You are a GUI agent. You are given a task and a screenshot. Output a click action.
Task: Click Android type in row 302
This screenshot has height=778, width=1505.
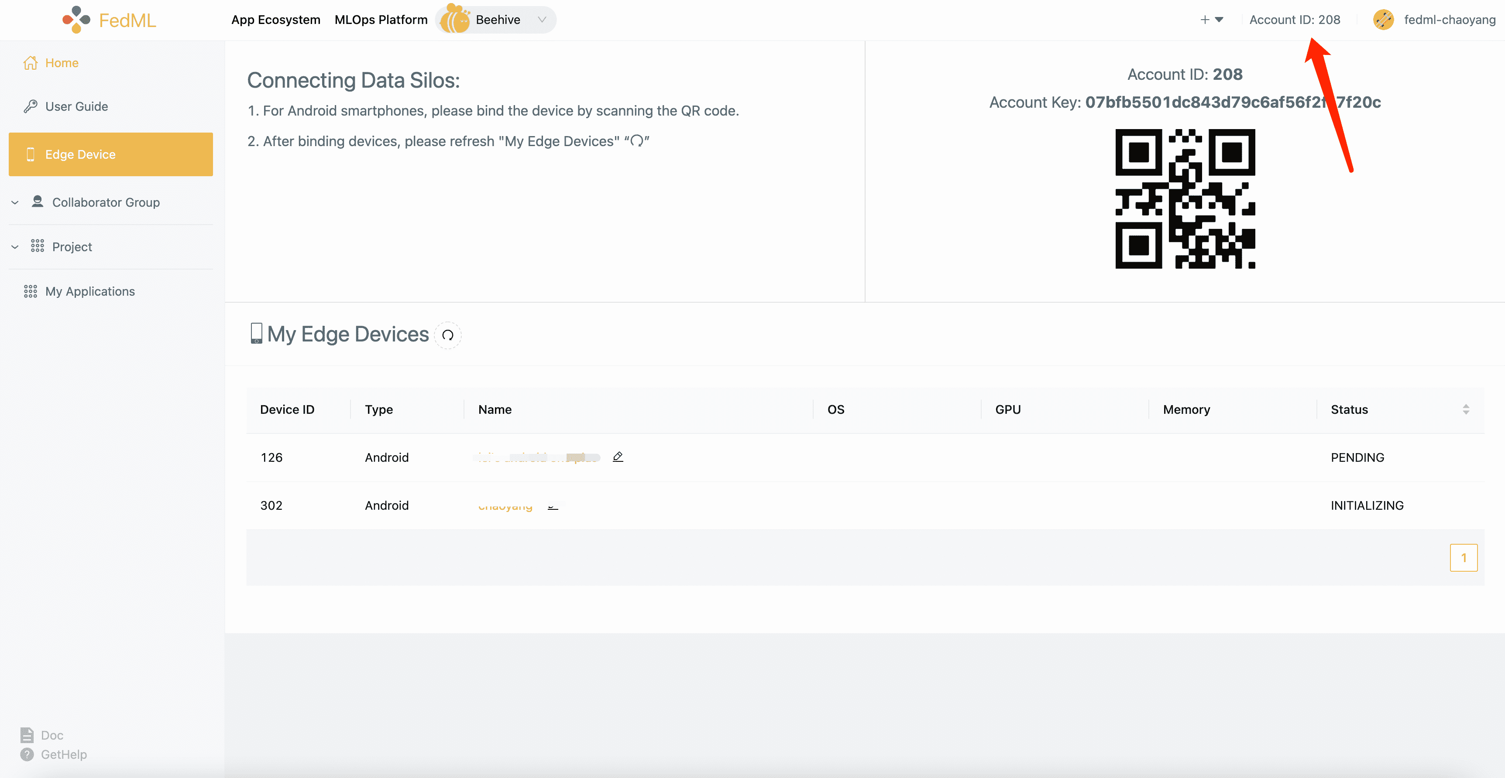click(386, 505)
